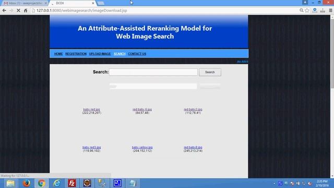
Task: Open the red baby3.jpg link
Action: click(x=193, y=109)
